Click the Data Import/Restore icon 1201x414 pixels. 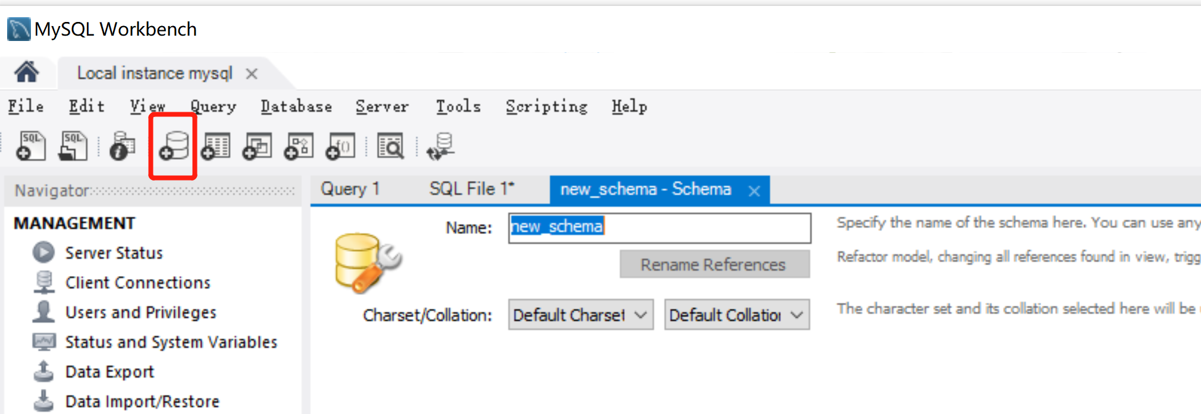coord(43,401)
